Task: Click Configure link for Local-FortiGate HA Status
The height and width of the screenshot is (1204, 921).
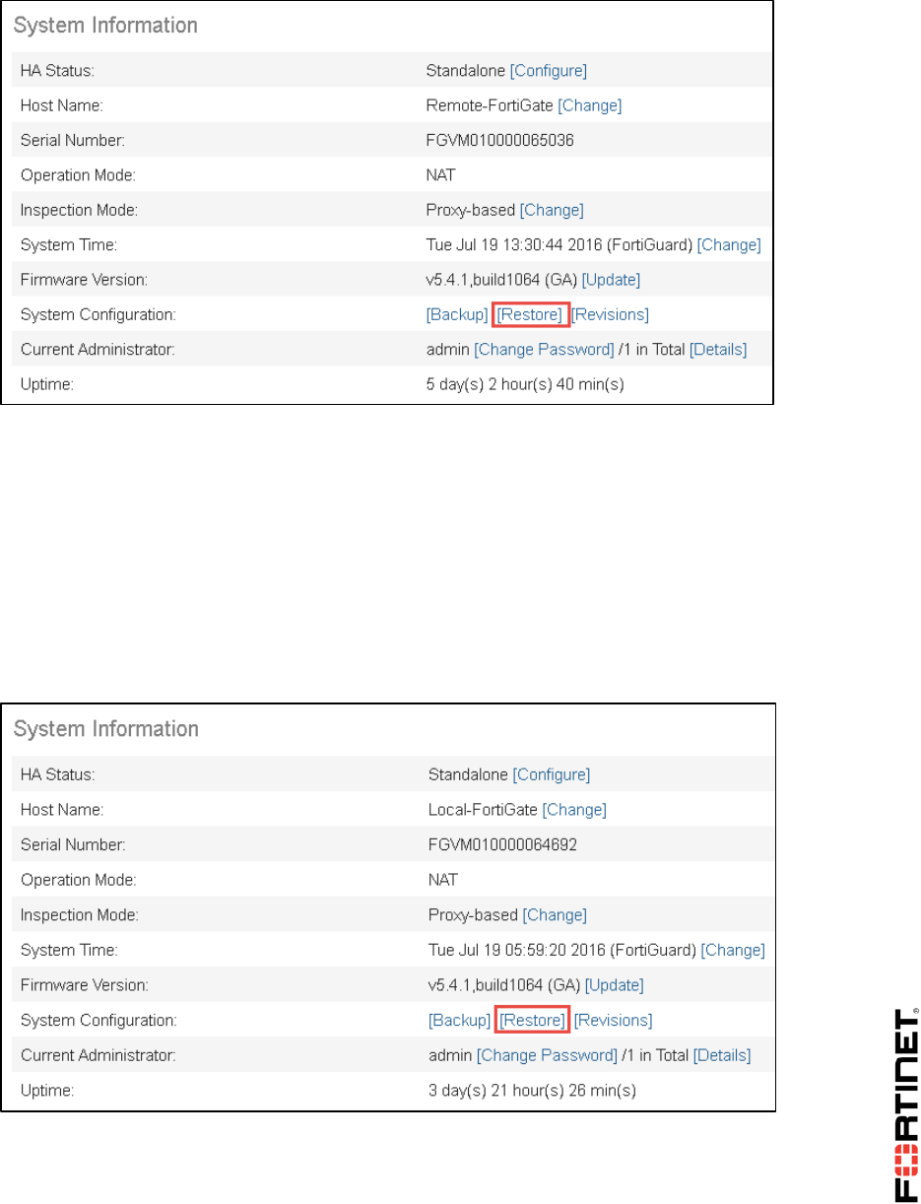Action: pos(552,774)
